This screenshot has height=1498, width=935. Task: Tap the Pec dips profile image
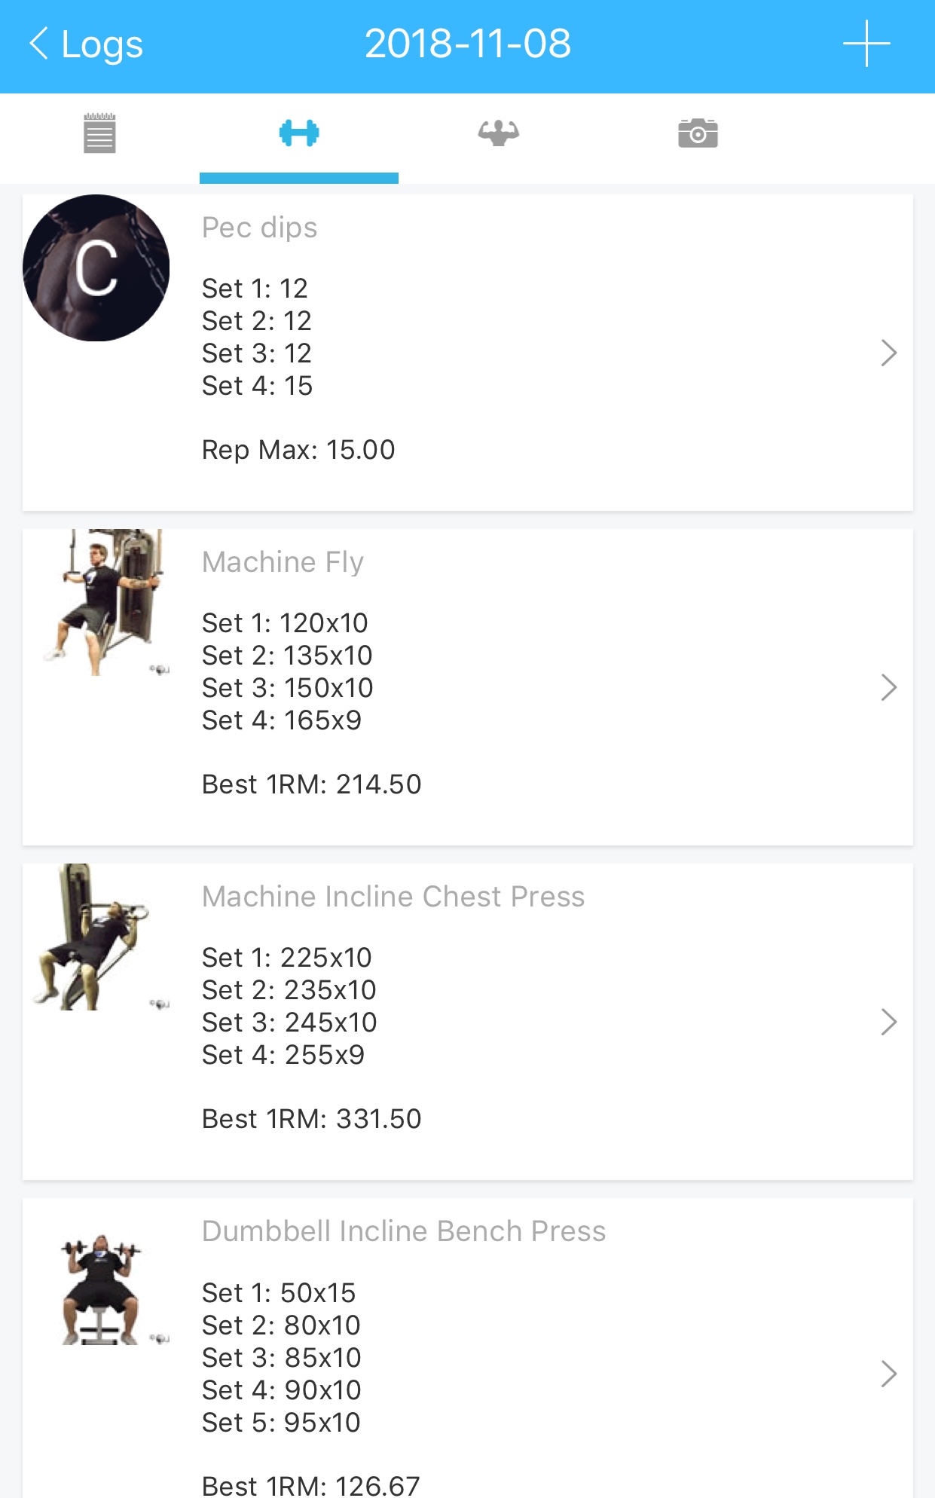(x=96, y=267)
